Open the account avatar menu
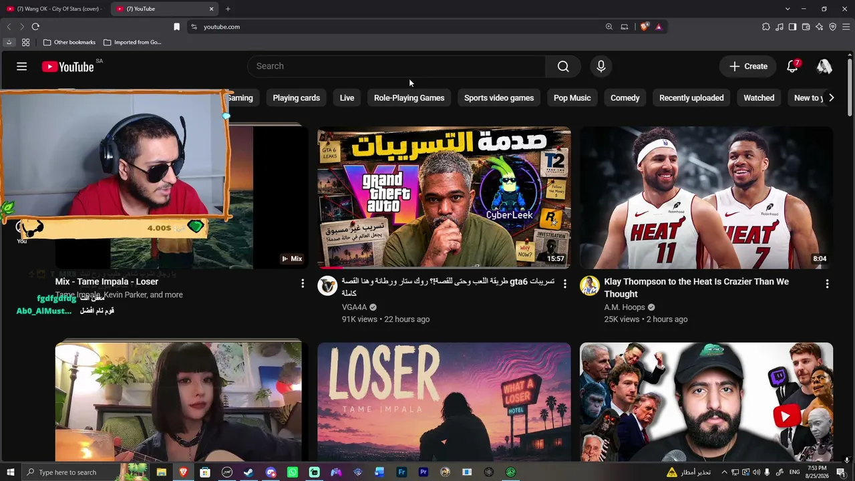 tap(824, 66)
